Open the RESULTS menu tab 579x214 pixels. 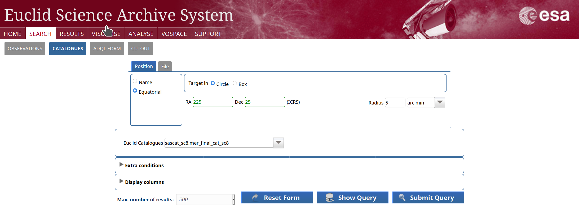point(72,34)
